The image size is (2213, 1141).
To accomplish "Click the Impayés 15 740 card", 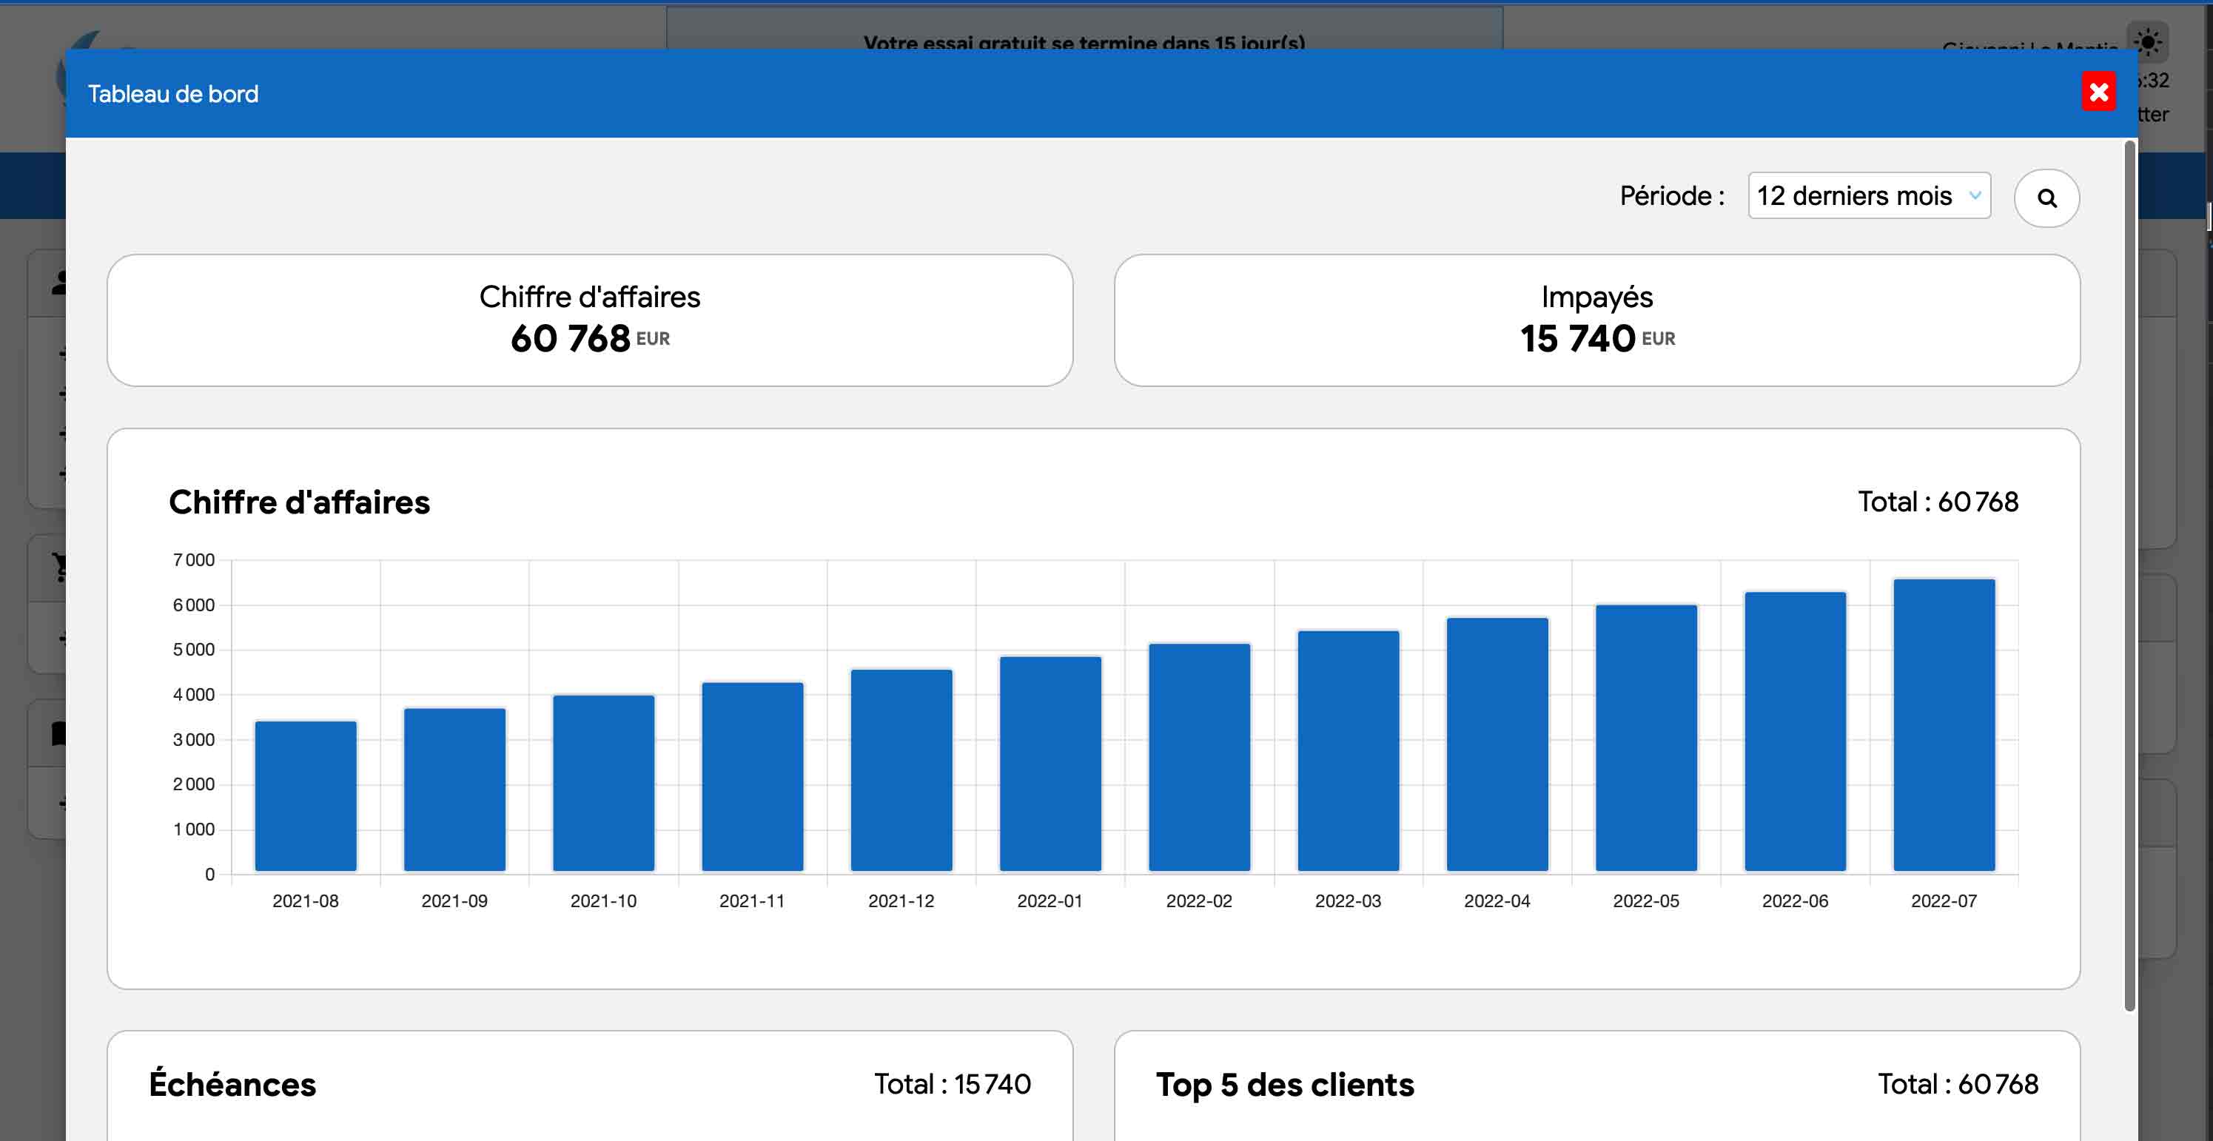I will 1596,320.
